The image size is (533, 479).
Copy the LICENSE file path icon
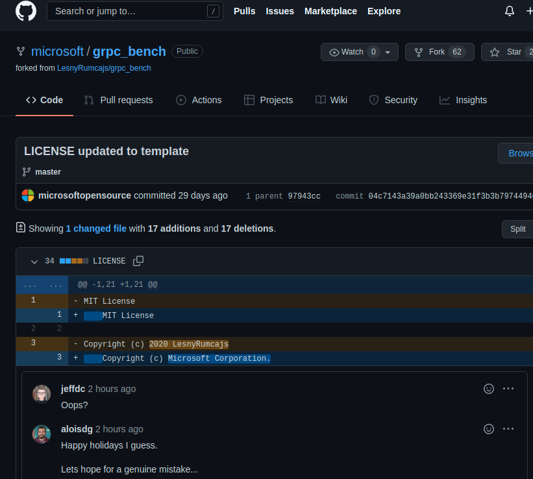pos(138,261)
